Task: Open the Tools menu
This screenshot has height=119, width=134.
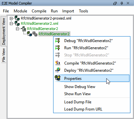Action: coord(83,11)
